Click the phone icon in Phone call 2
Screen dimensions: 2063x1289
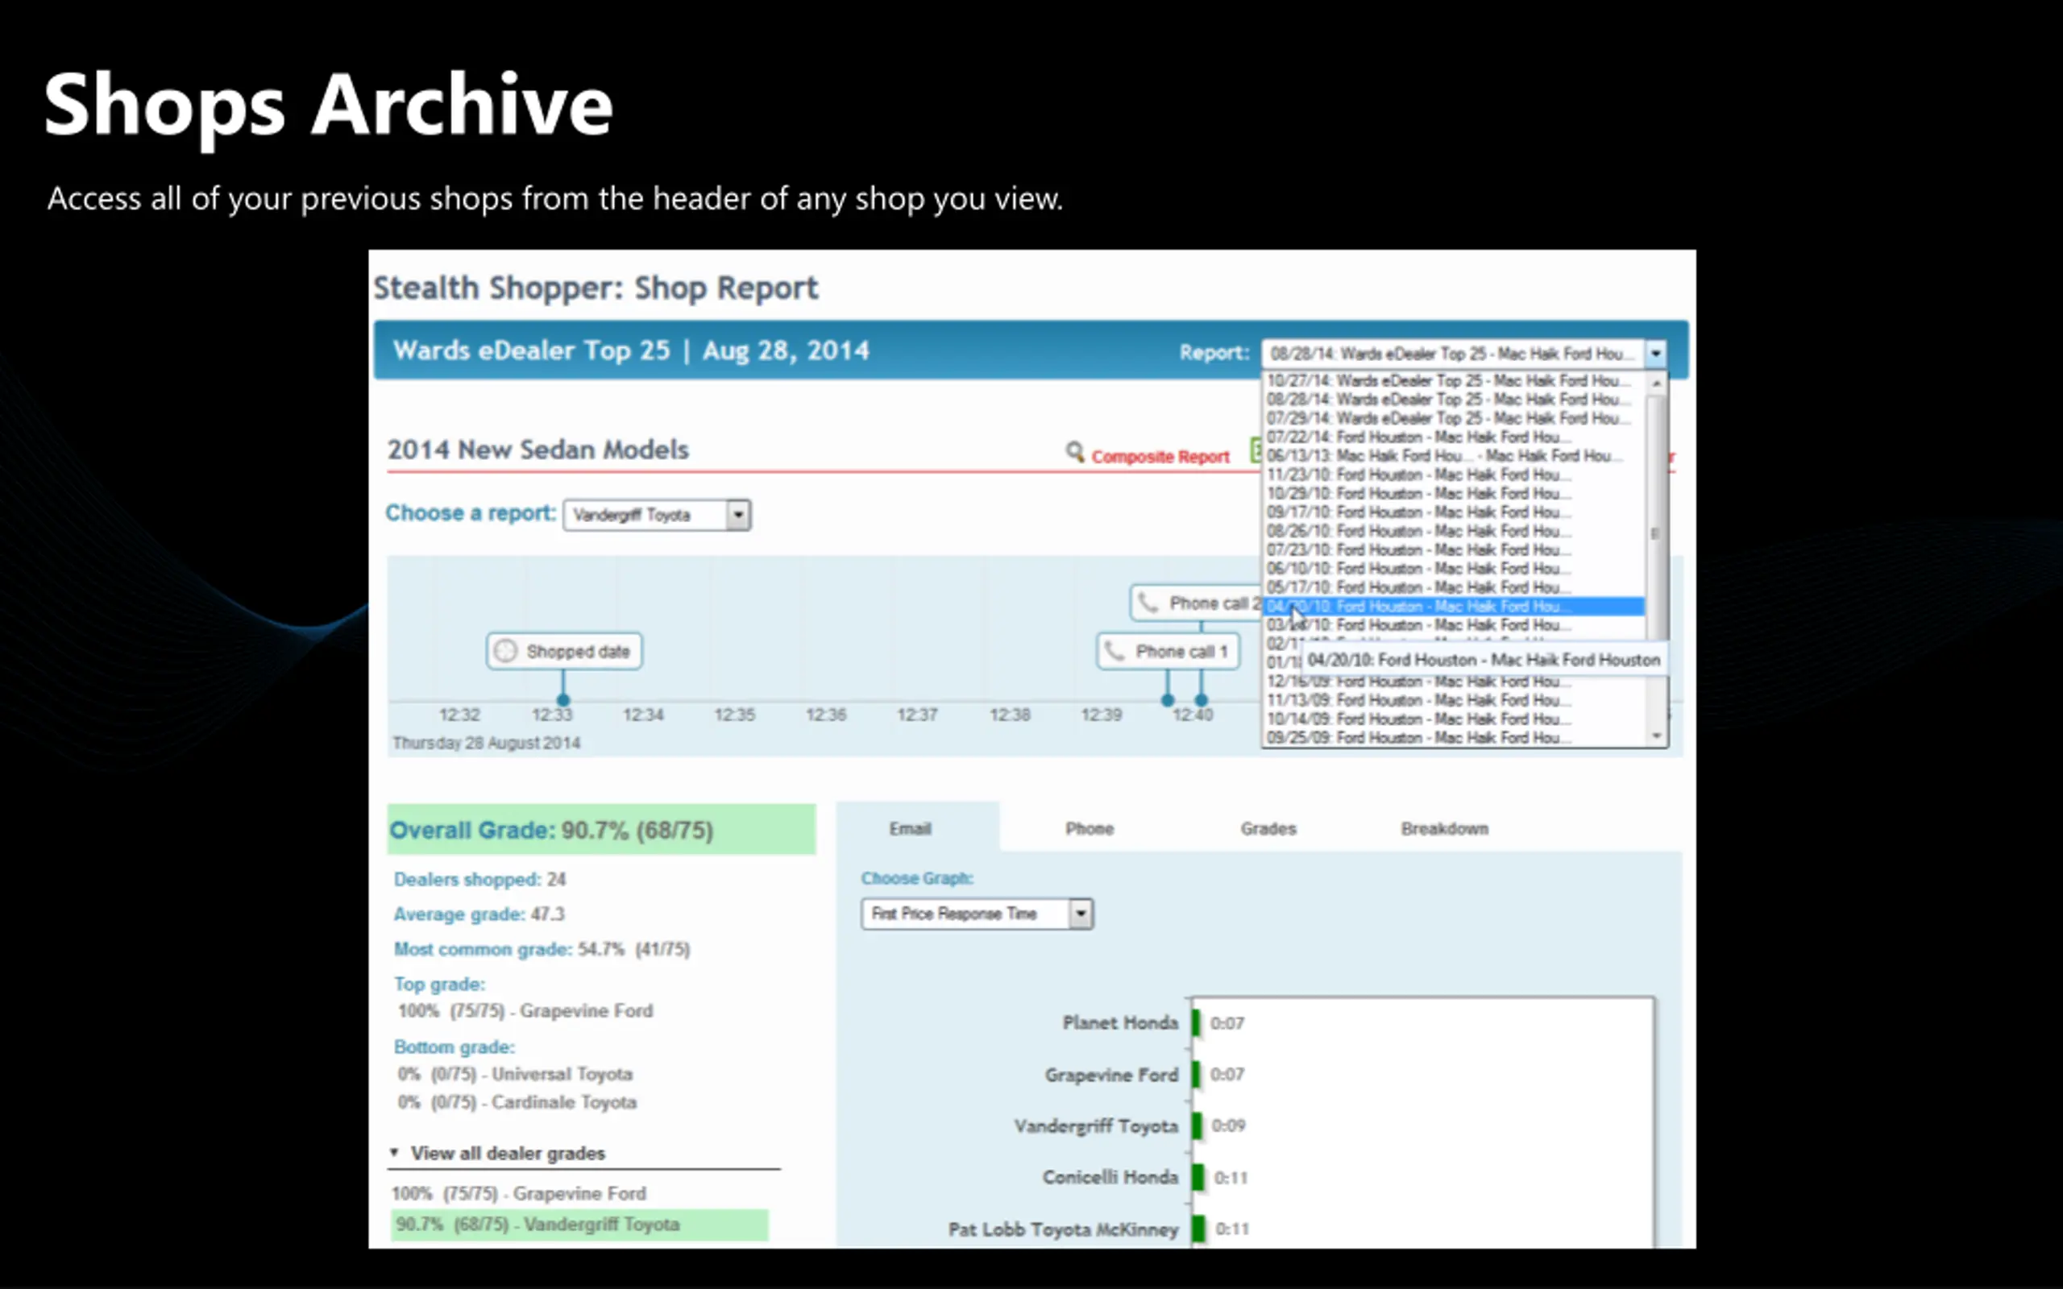[1148, 603]
